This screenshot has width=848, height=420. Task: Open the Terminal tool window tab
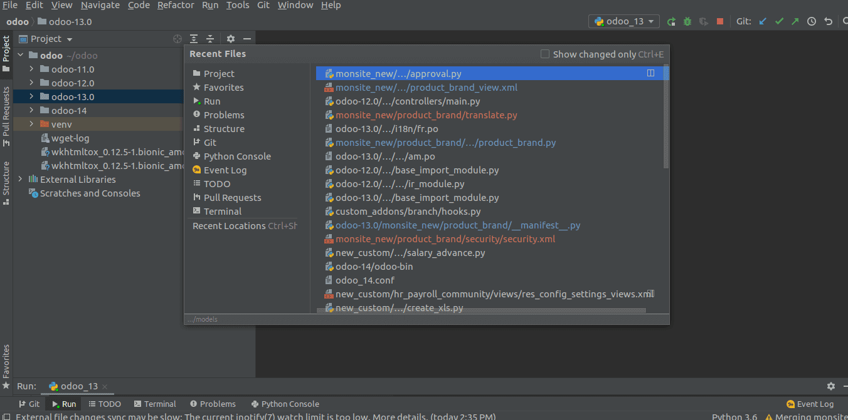coord(154,404)
